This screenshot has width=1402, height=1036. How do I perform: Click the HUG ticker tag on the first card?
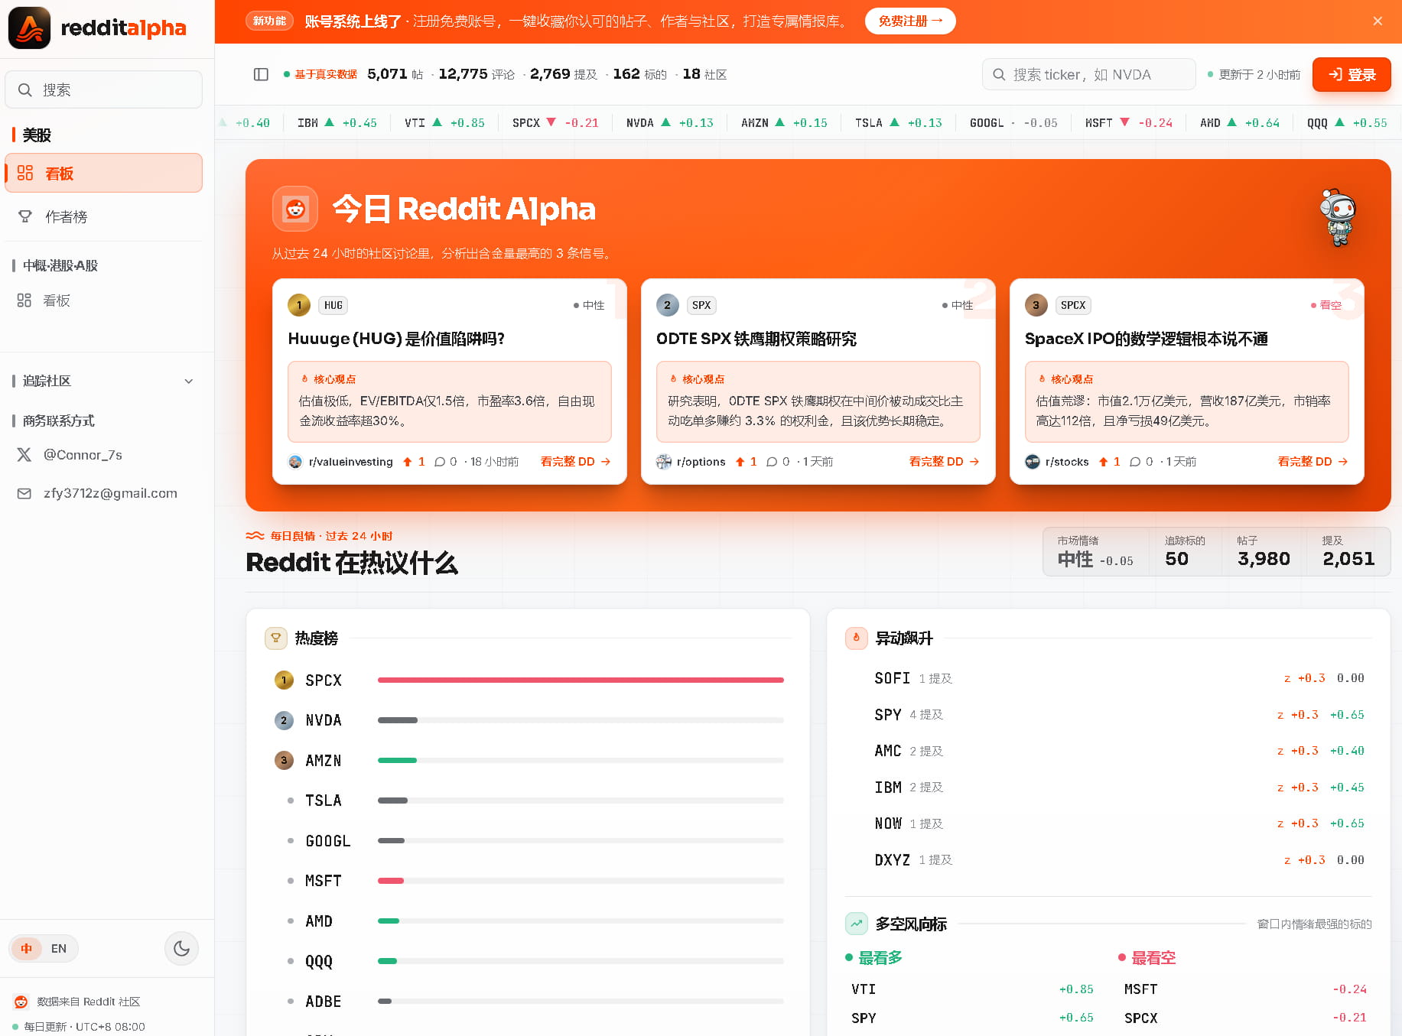333,305
